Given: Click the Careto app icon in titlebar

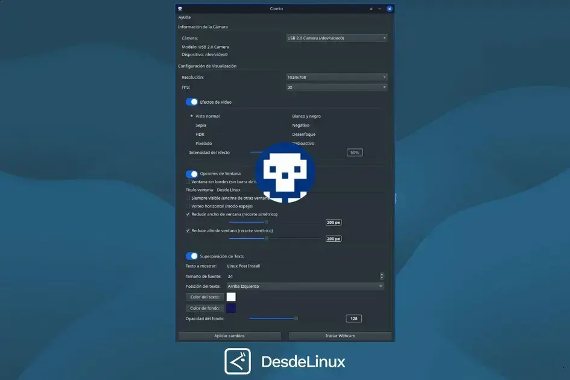Looking at the screenshot, I should (x=180, y=8).
